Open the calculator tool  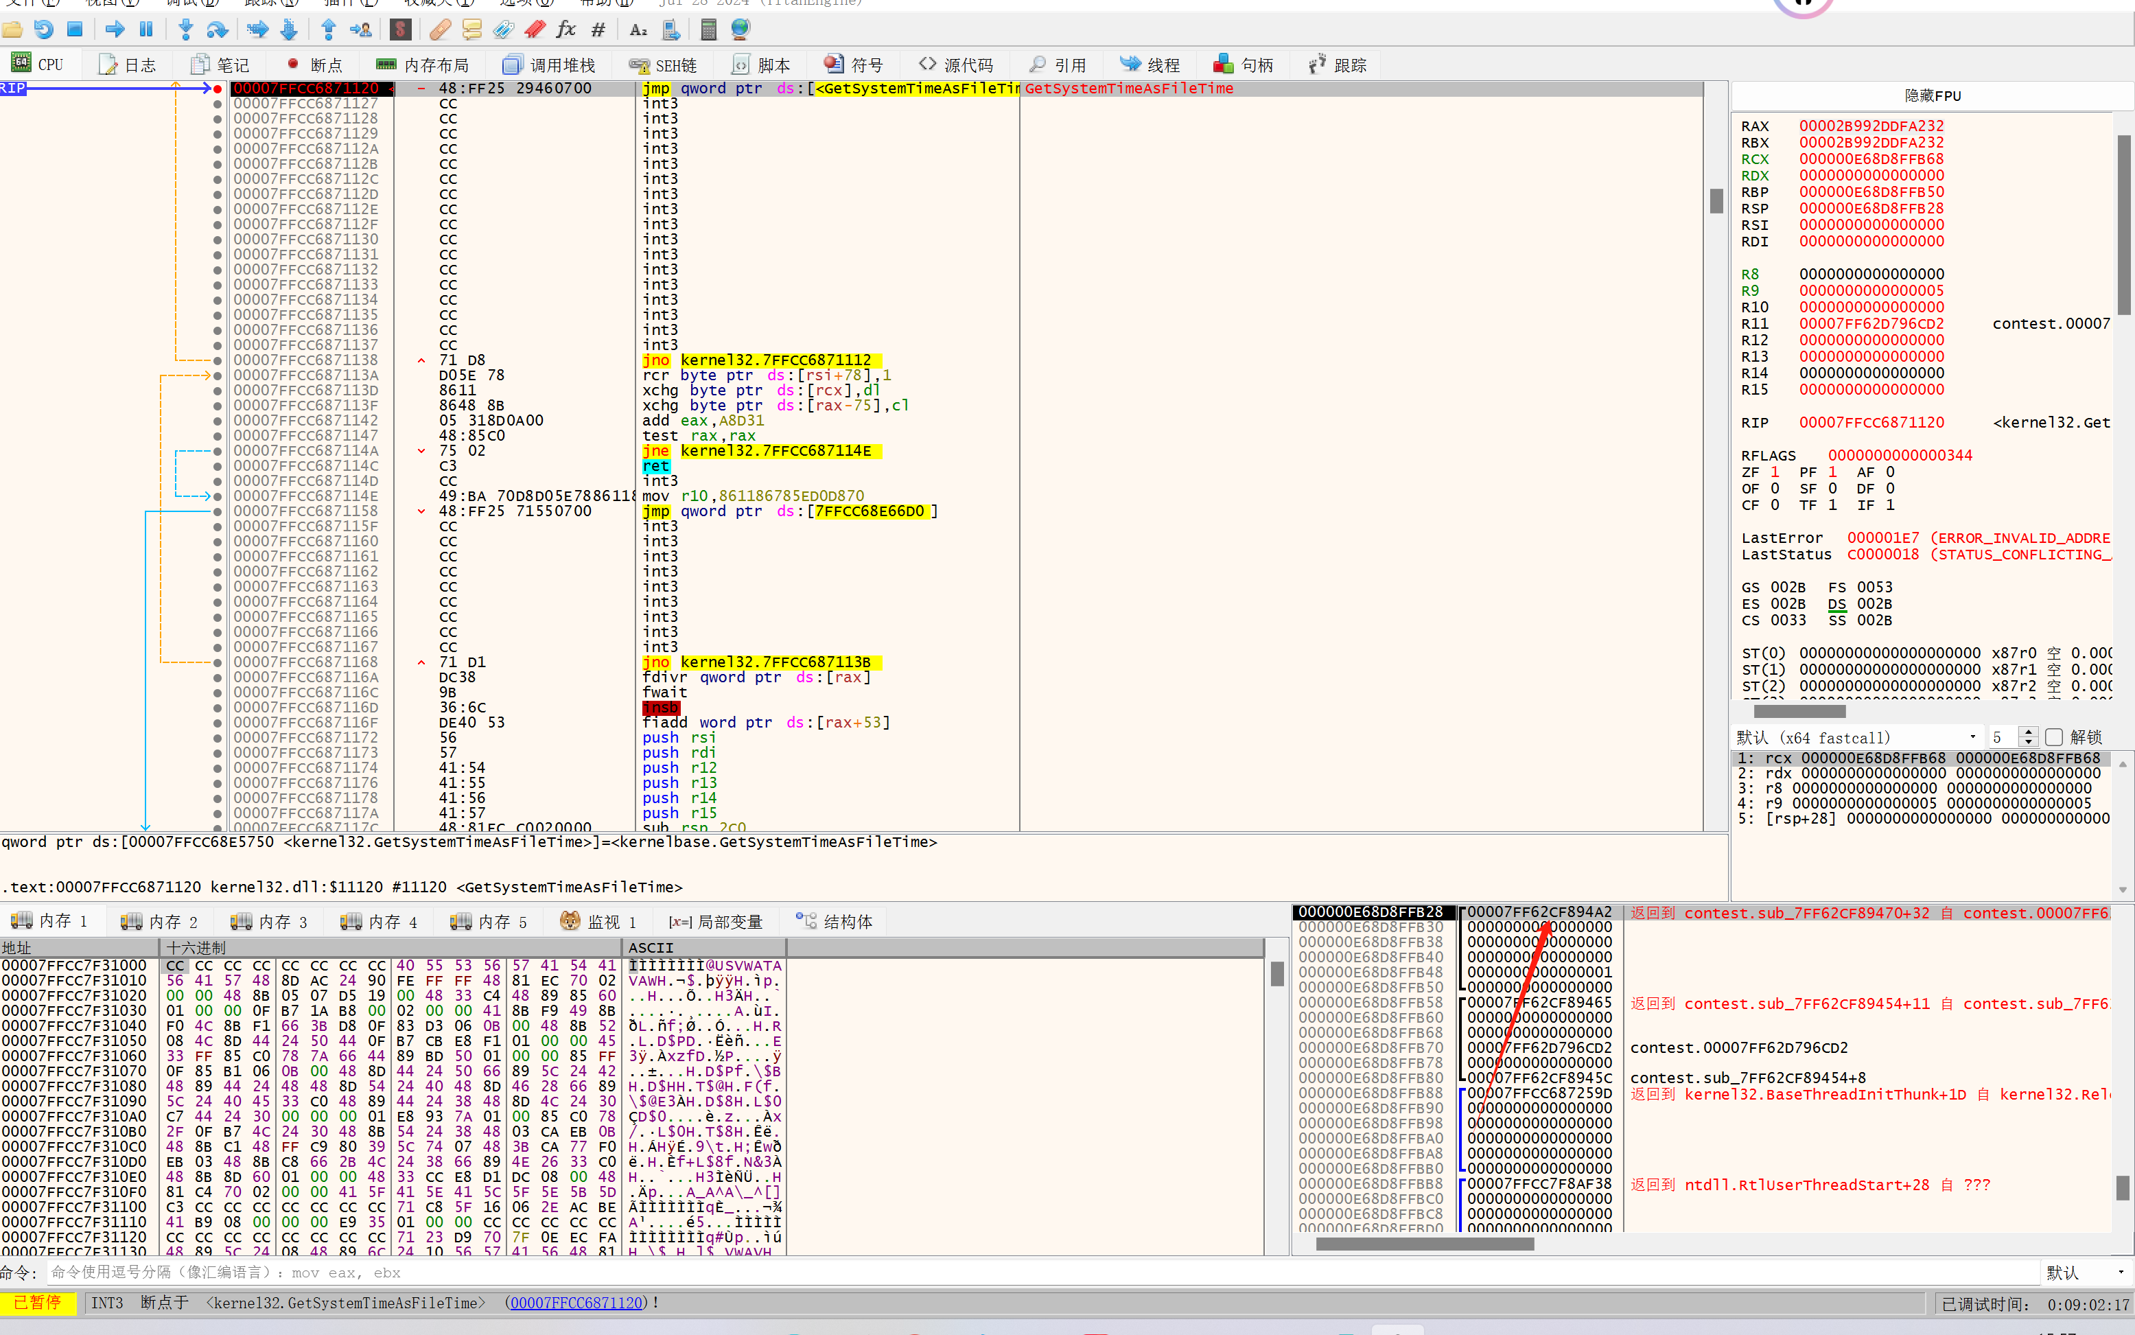coord(709,30)
